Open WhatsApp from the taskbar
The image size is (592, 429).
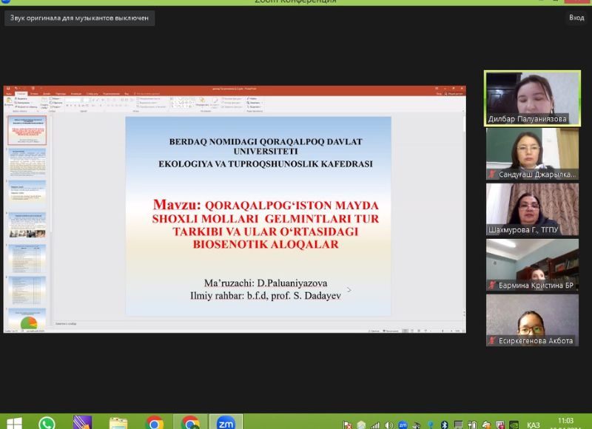[x=47, y=423]
